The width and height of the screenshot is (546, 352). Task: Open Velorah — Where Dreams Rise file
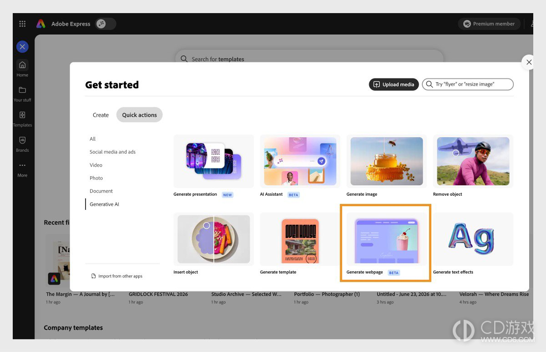[x=494, y=294]
